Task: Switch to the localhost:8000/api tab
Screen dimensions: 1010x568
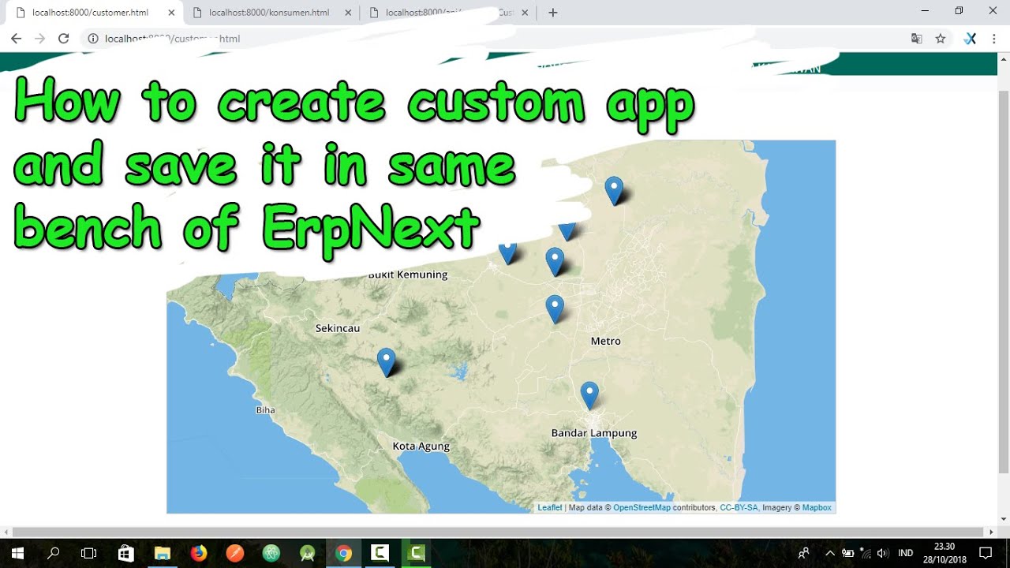Action: coord(448,13)
